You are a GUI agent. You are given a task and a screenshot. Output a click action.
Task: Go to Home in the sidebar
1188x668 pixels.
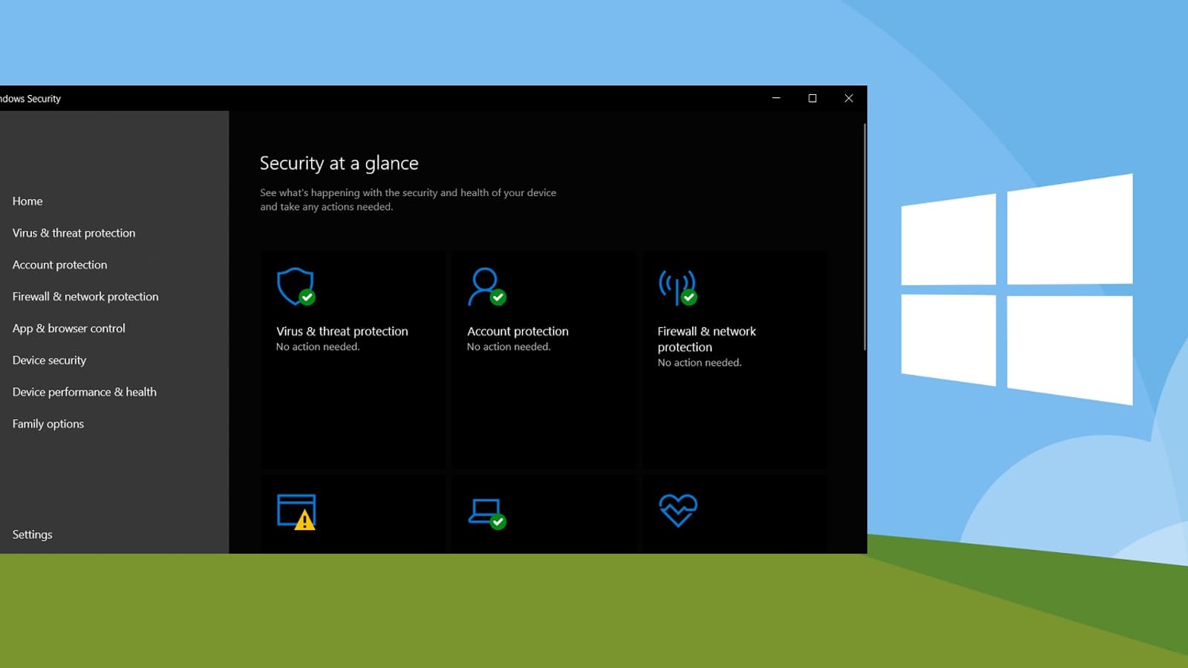tap(27, 201)
